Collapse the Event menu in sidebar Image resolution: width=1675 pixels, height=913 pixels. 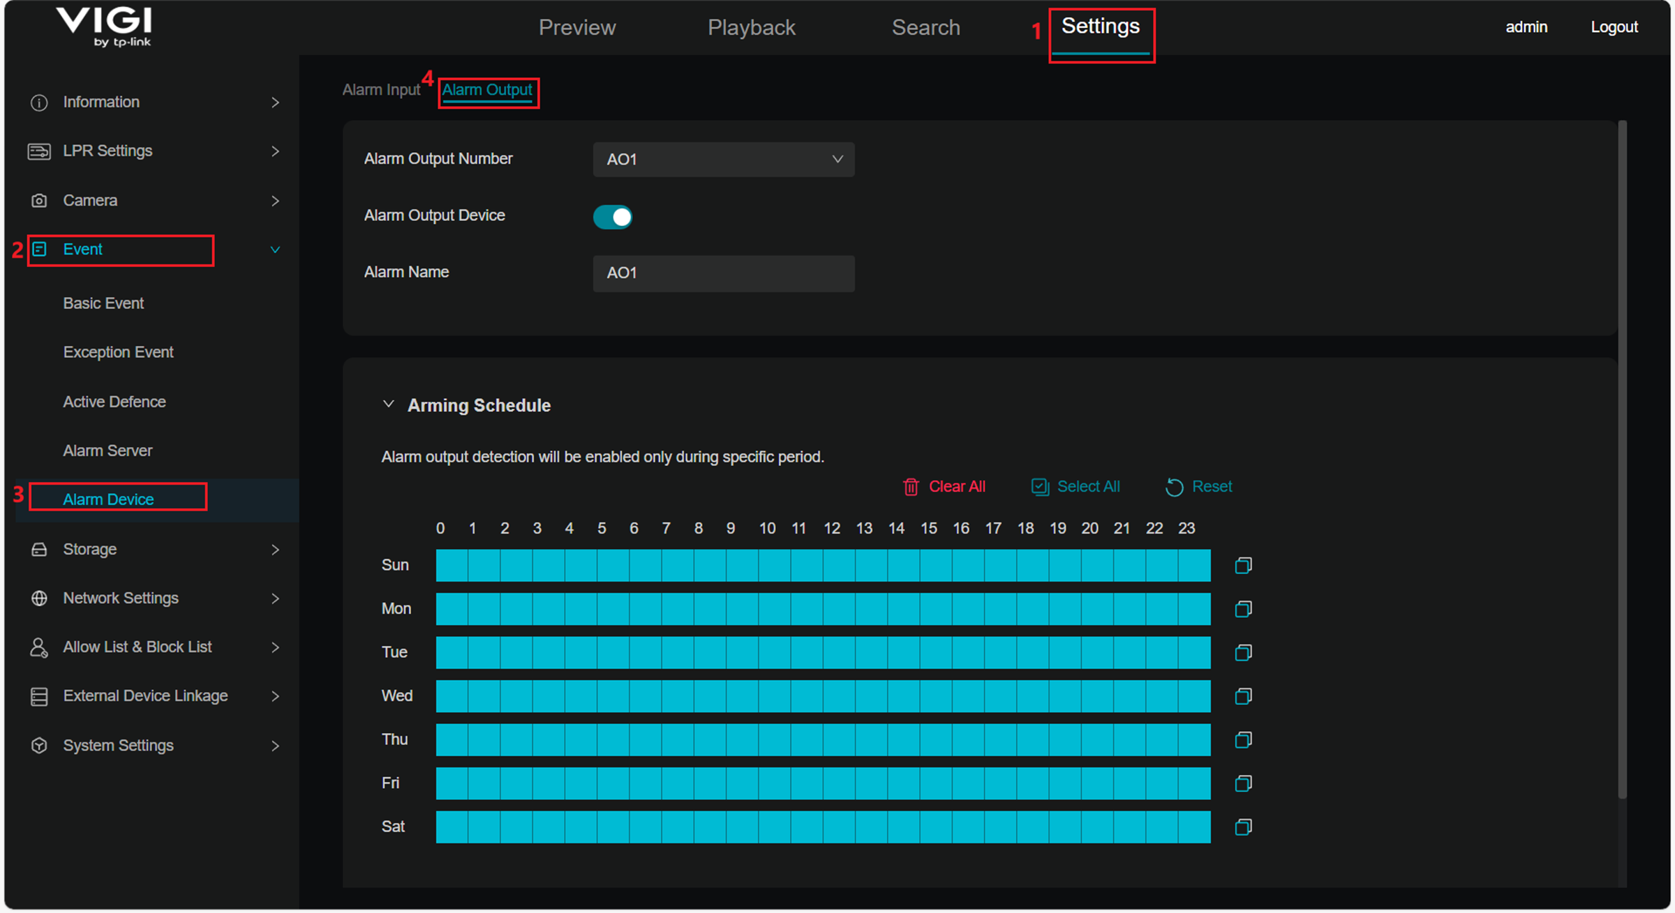click(275, 249)
